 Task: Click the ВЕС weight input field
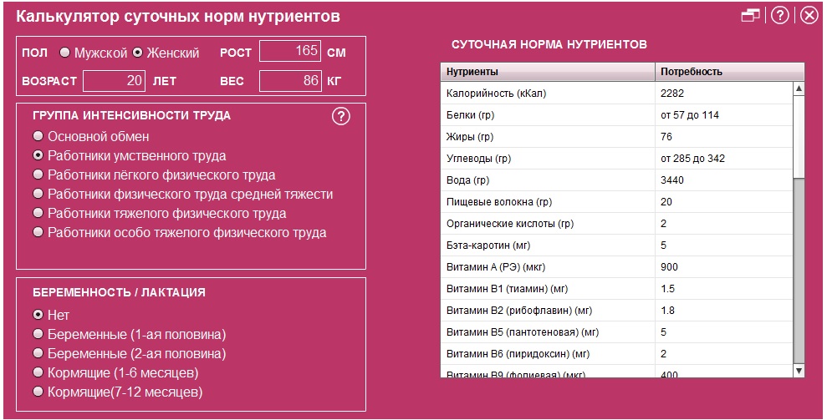click(x=290, y=81)
